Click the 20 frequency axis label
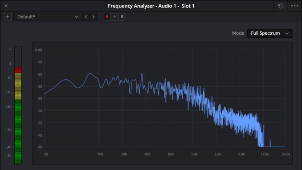This screenshot has height=170, width=302. pyautogui.click(x=46, y=154)
